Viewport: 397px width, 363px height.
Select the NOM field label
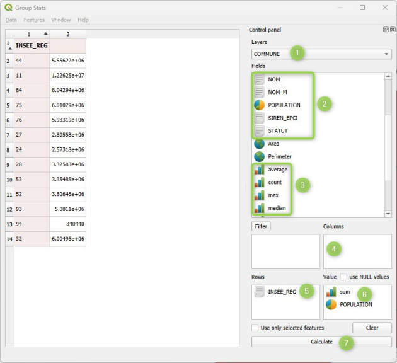[x=274, y=79]
